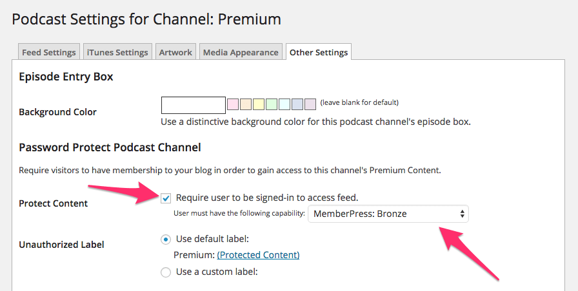Choose the Use a custom label radio
This screenshot has height=291, width=578.
[x=166, y=272]
